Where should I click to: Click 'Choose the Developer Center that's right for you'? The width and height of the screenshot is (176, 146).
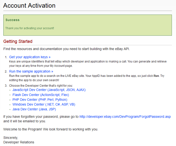tap(41, 86)
